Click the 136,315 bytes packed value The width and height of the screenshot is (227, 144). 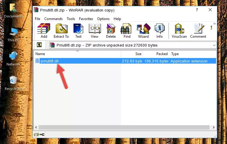point(156,61)
